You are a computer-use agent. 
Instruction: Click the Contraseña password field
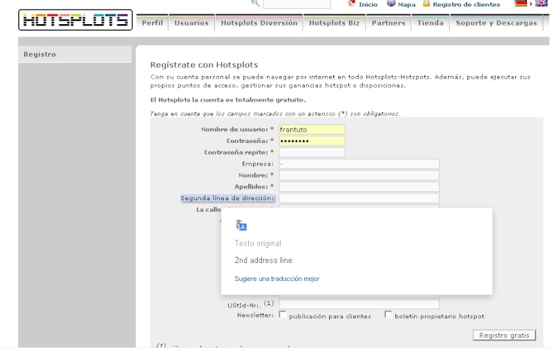[x=312, y=141]
